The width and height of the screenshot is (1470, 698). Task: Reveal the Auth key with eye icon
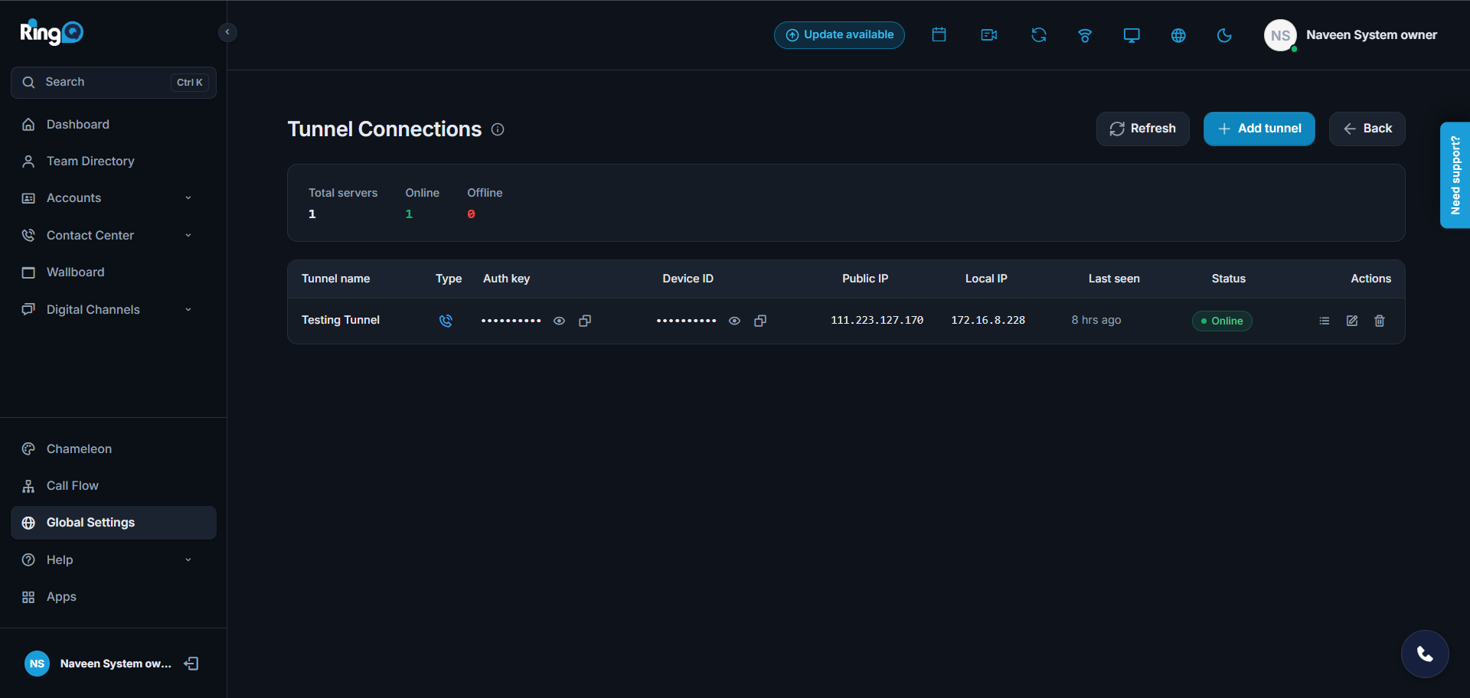[560, 321]
